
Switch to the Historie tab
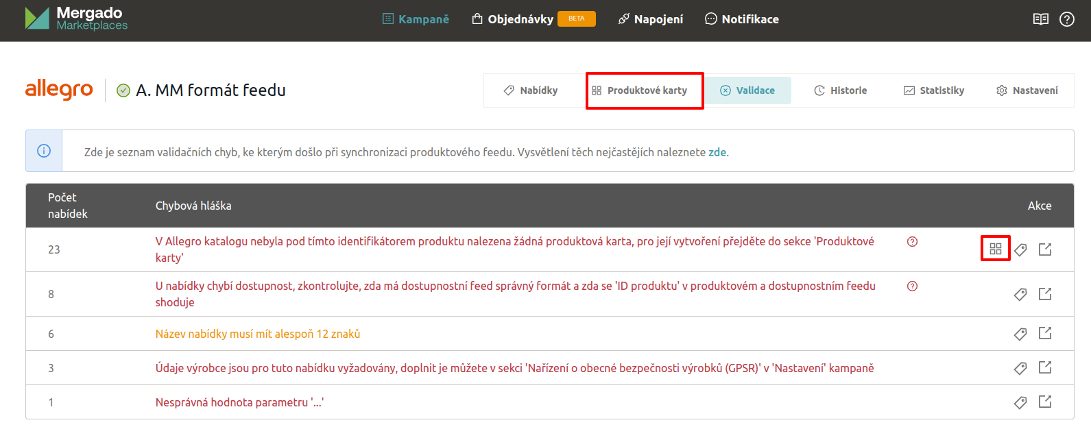tap(841, 90)
